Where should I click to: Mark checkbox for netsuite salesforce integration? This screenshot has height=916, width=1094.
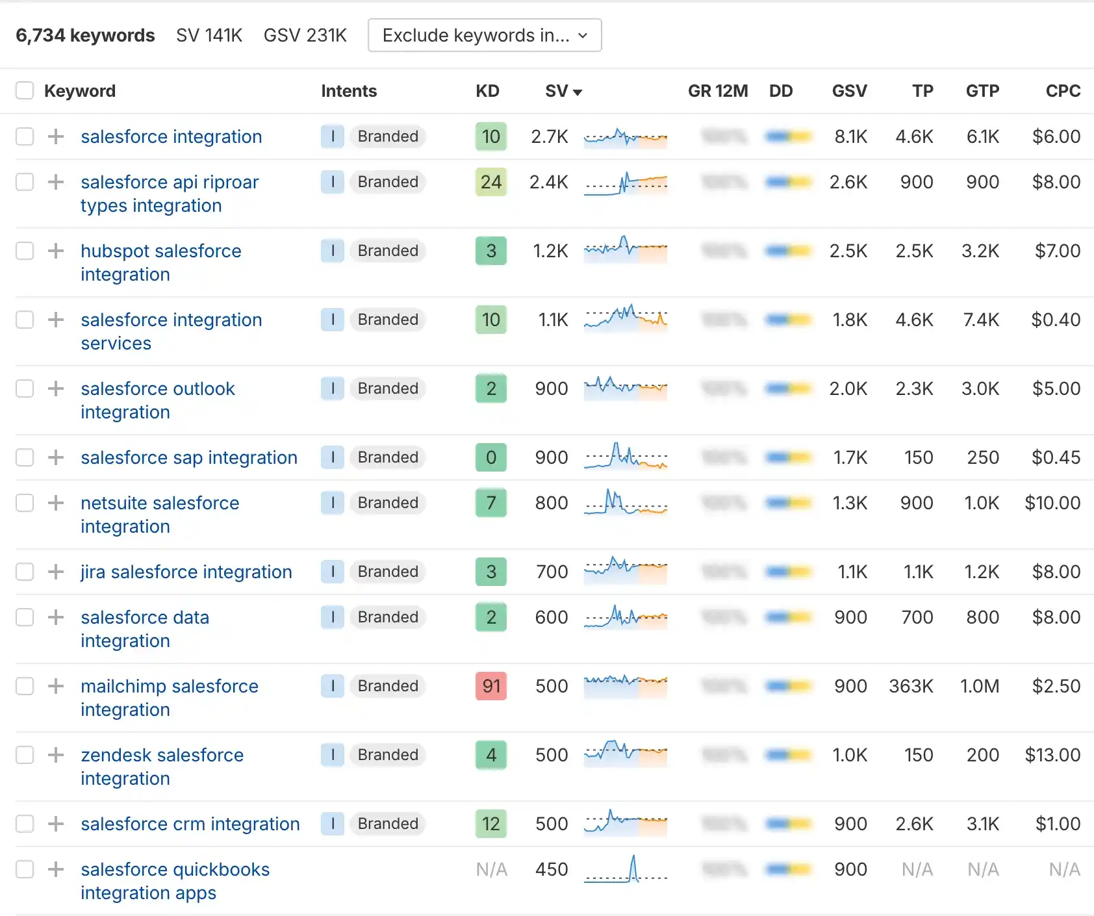coord(25,503)
